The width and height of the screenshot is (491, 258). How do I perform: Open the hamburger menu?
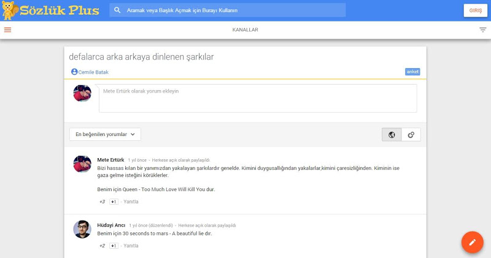(x=7, y=29)
